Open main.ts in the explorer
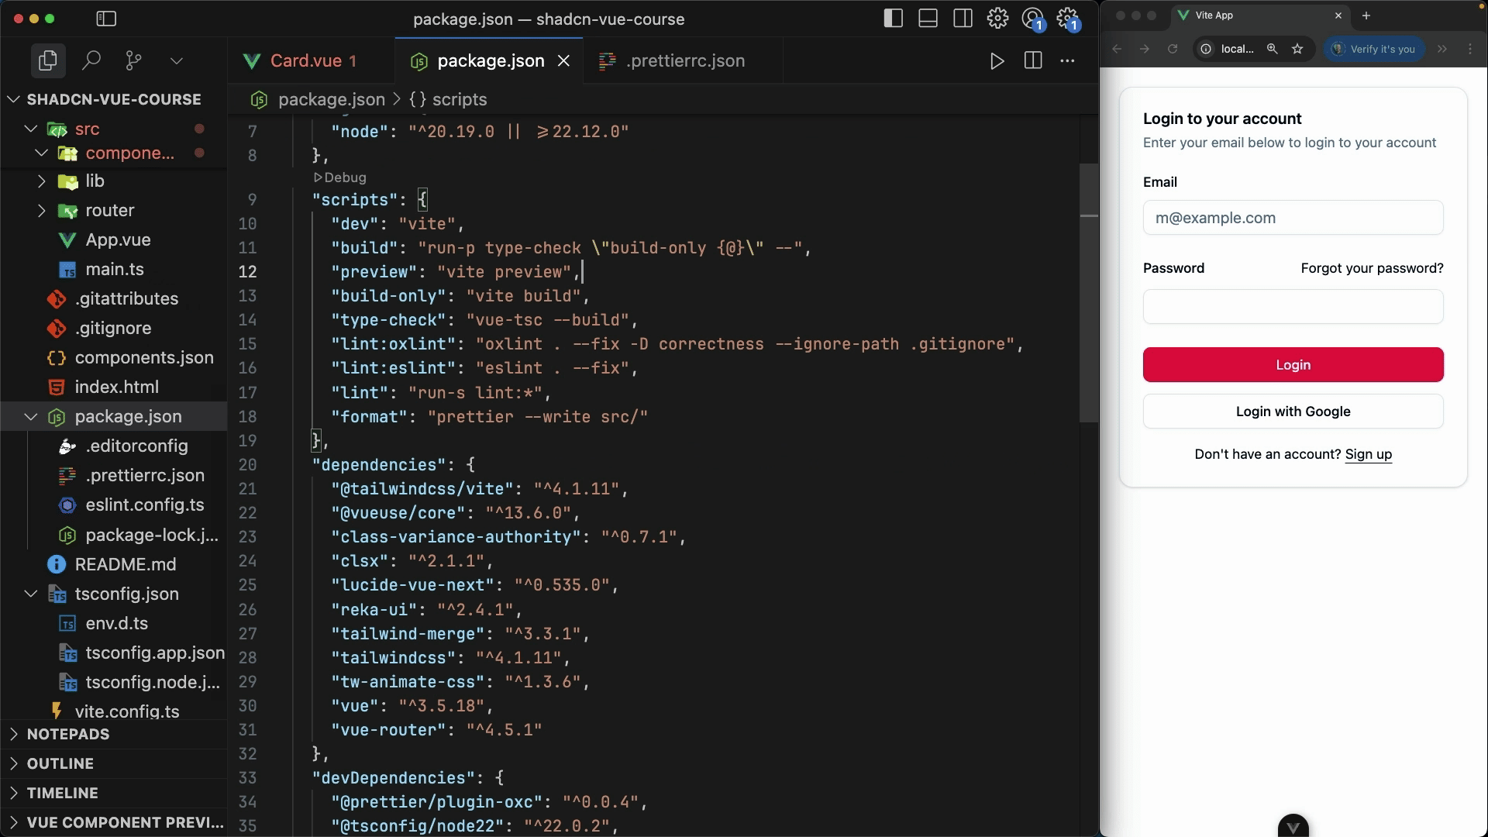Image resolution: width=1488 pixels, height=837 pixels. pyautogui.click(x=115, y=270)
